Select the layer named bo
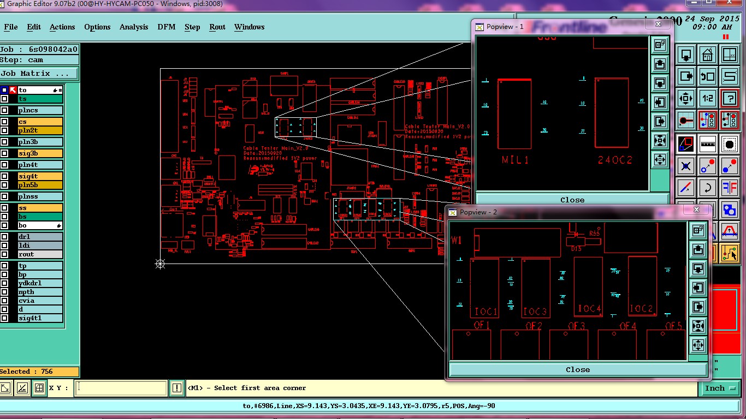This screenshot has height=419, width=746. [39, 225]
